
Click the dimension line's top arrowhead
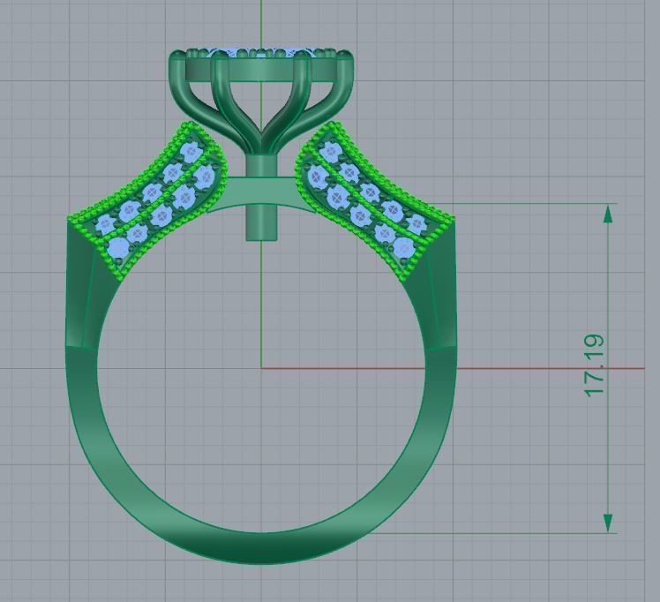(608, 214)
